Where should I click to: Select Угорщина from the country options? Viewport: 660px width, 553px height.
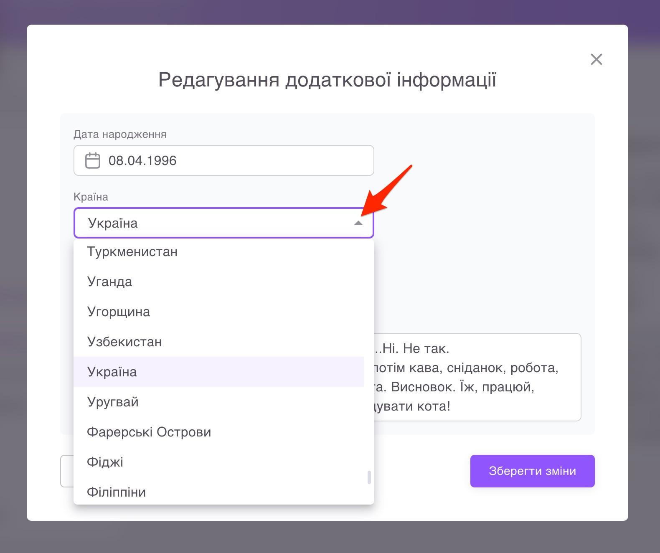(x=119, y=312)
